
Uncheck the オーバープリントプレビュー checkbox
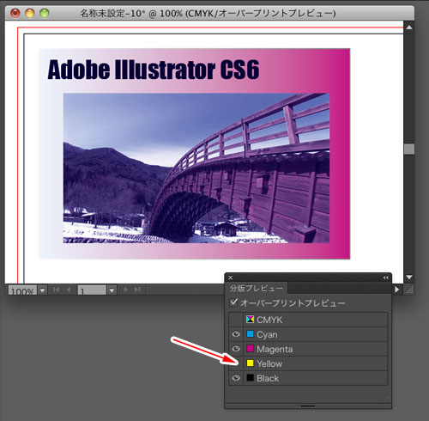(233, 302)
